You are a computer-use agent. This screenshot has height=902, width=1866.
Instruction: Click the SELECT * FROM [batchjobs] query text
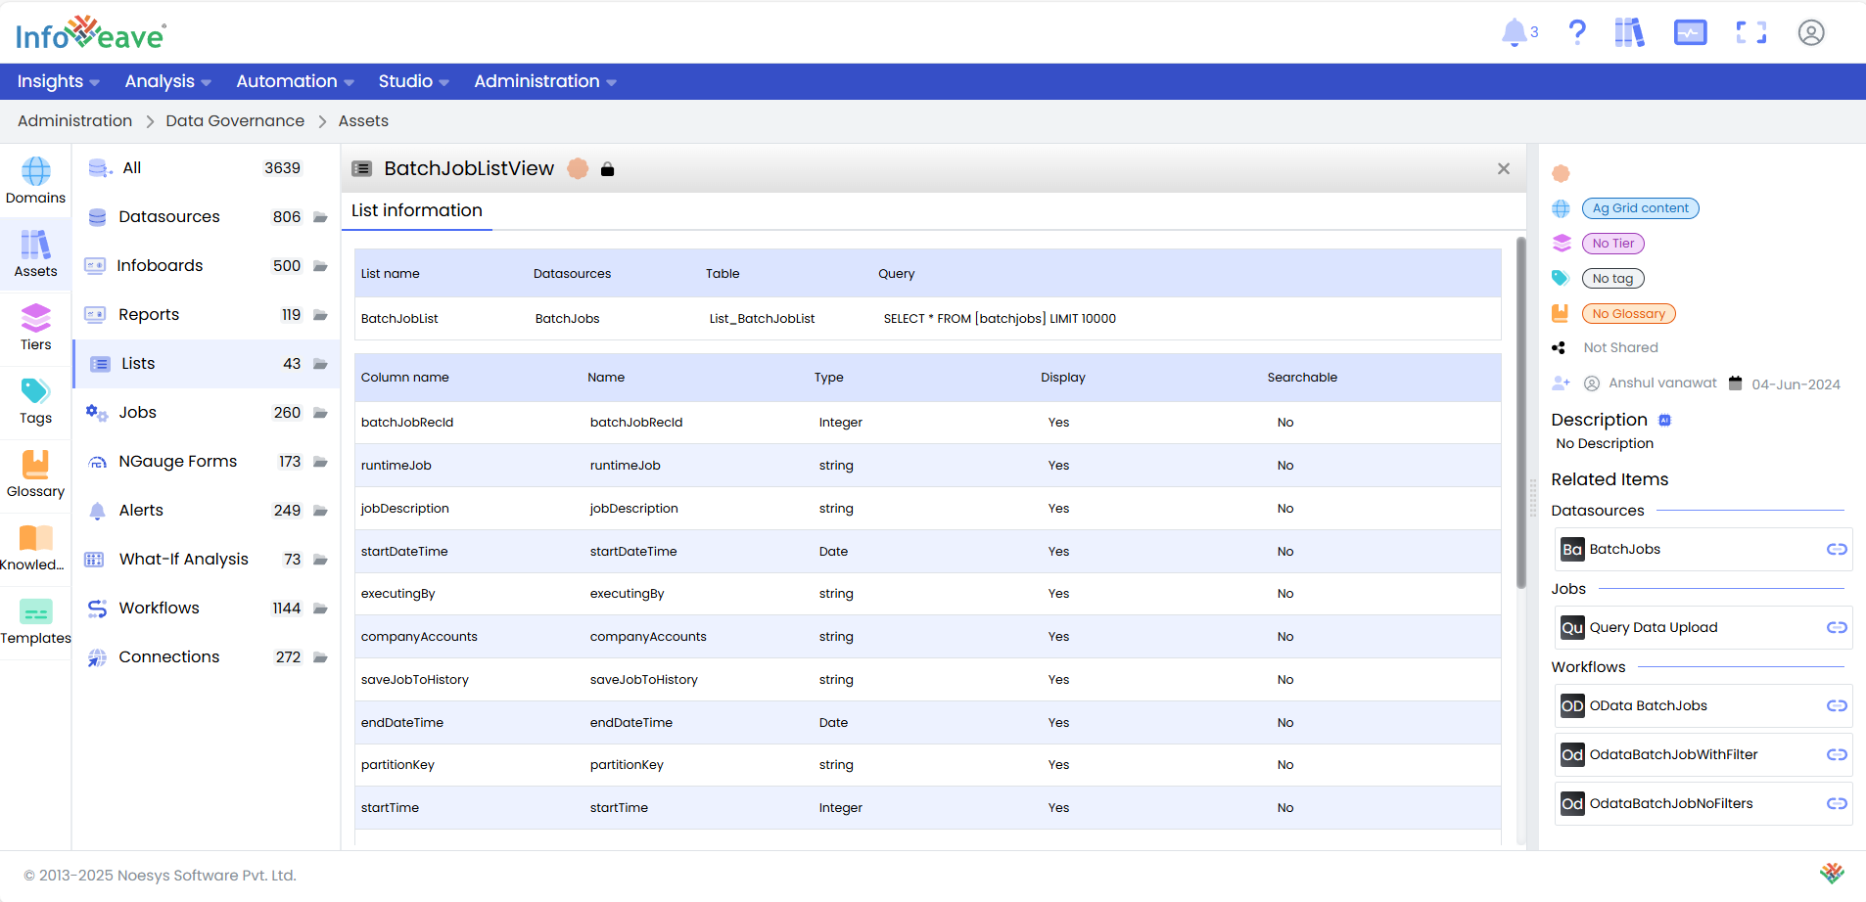point(1000,319)
